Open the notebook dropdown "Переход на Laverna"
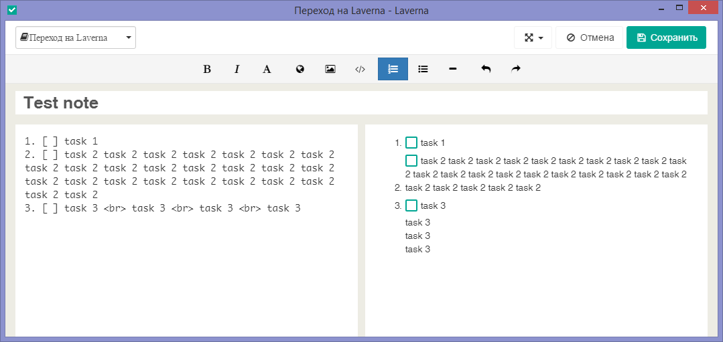The image size is (723, 342). coord(76,37)
